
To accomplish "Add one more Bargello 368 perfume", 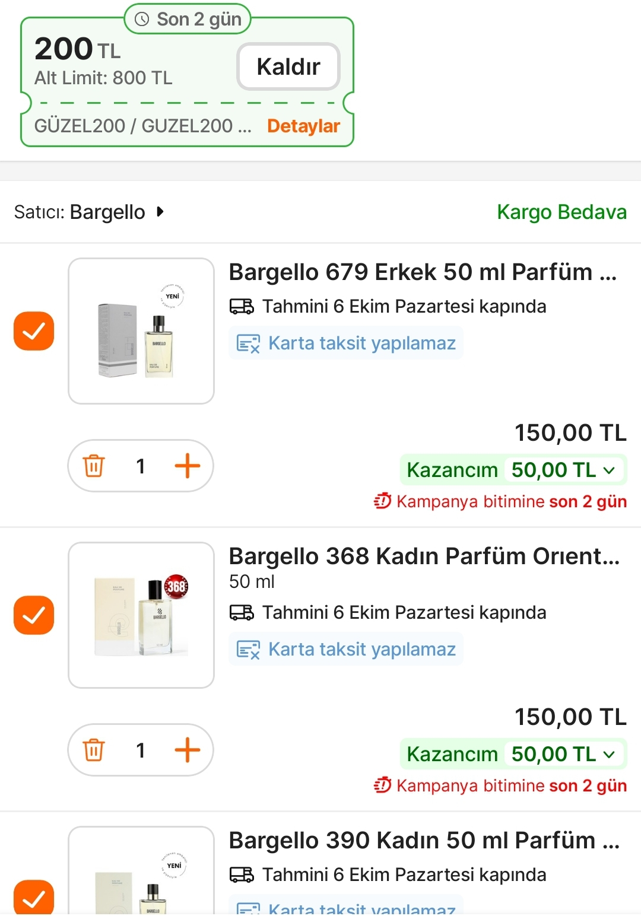I will point(187,750).
